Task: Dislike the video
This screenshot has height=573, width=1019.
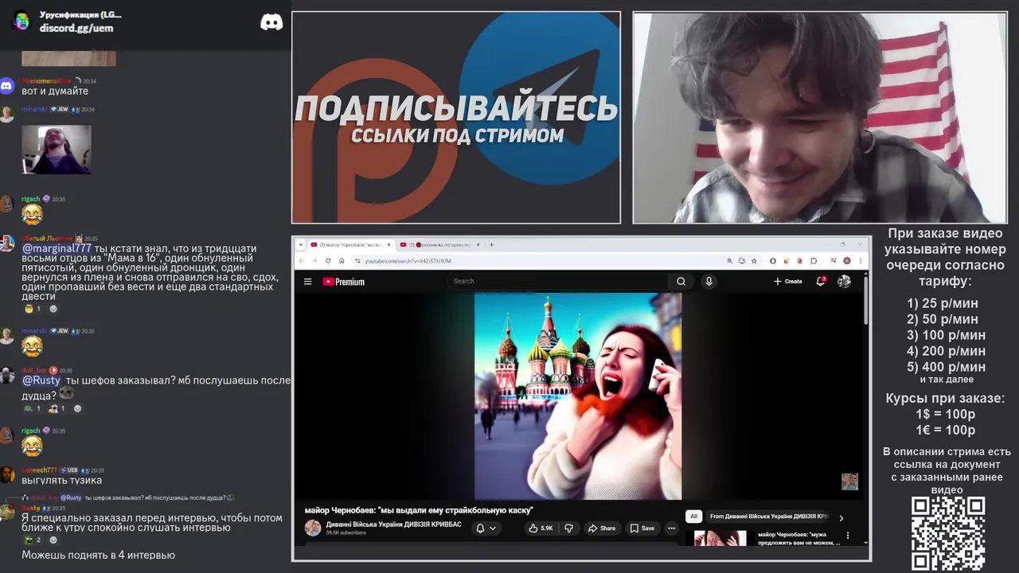Action: [x=568, y=528]
